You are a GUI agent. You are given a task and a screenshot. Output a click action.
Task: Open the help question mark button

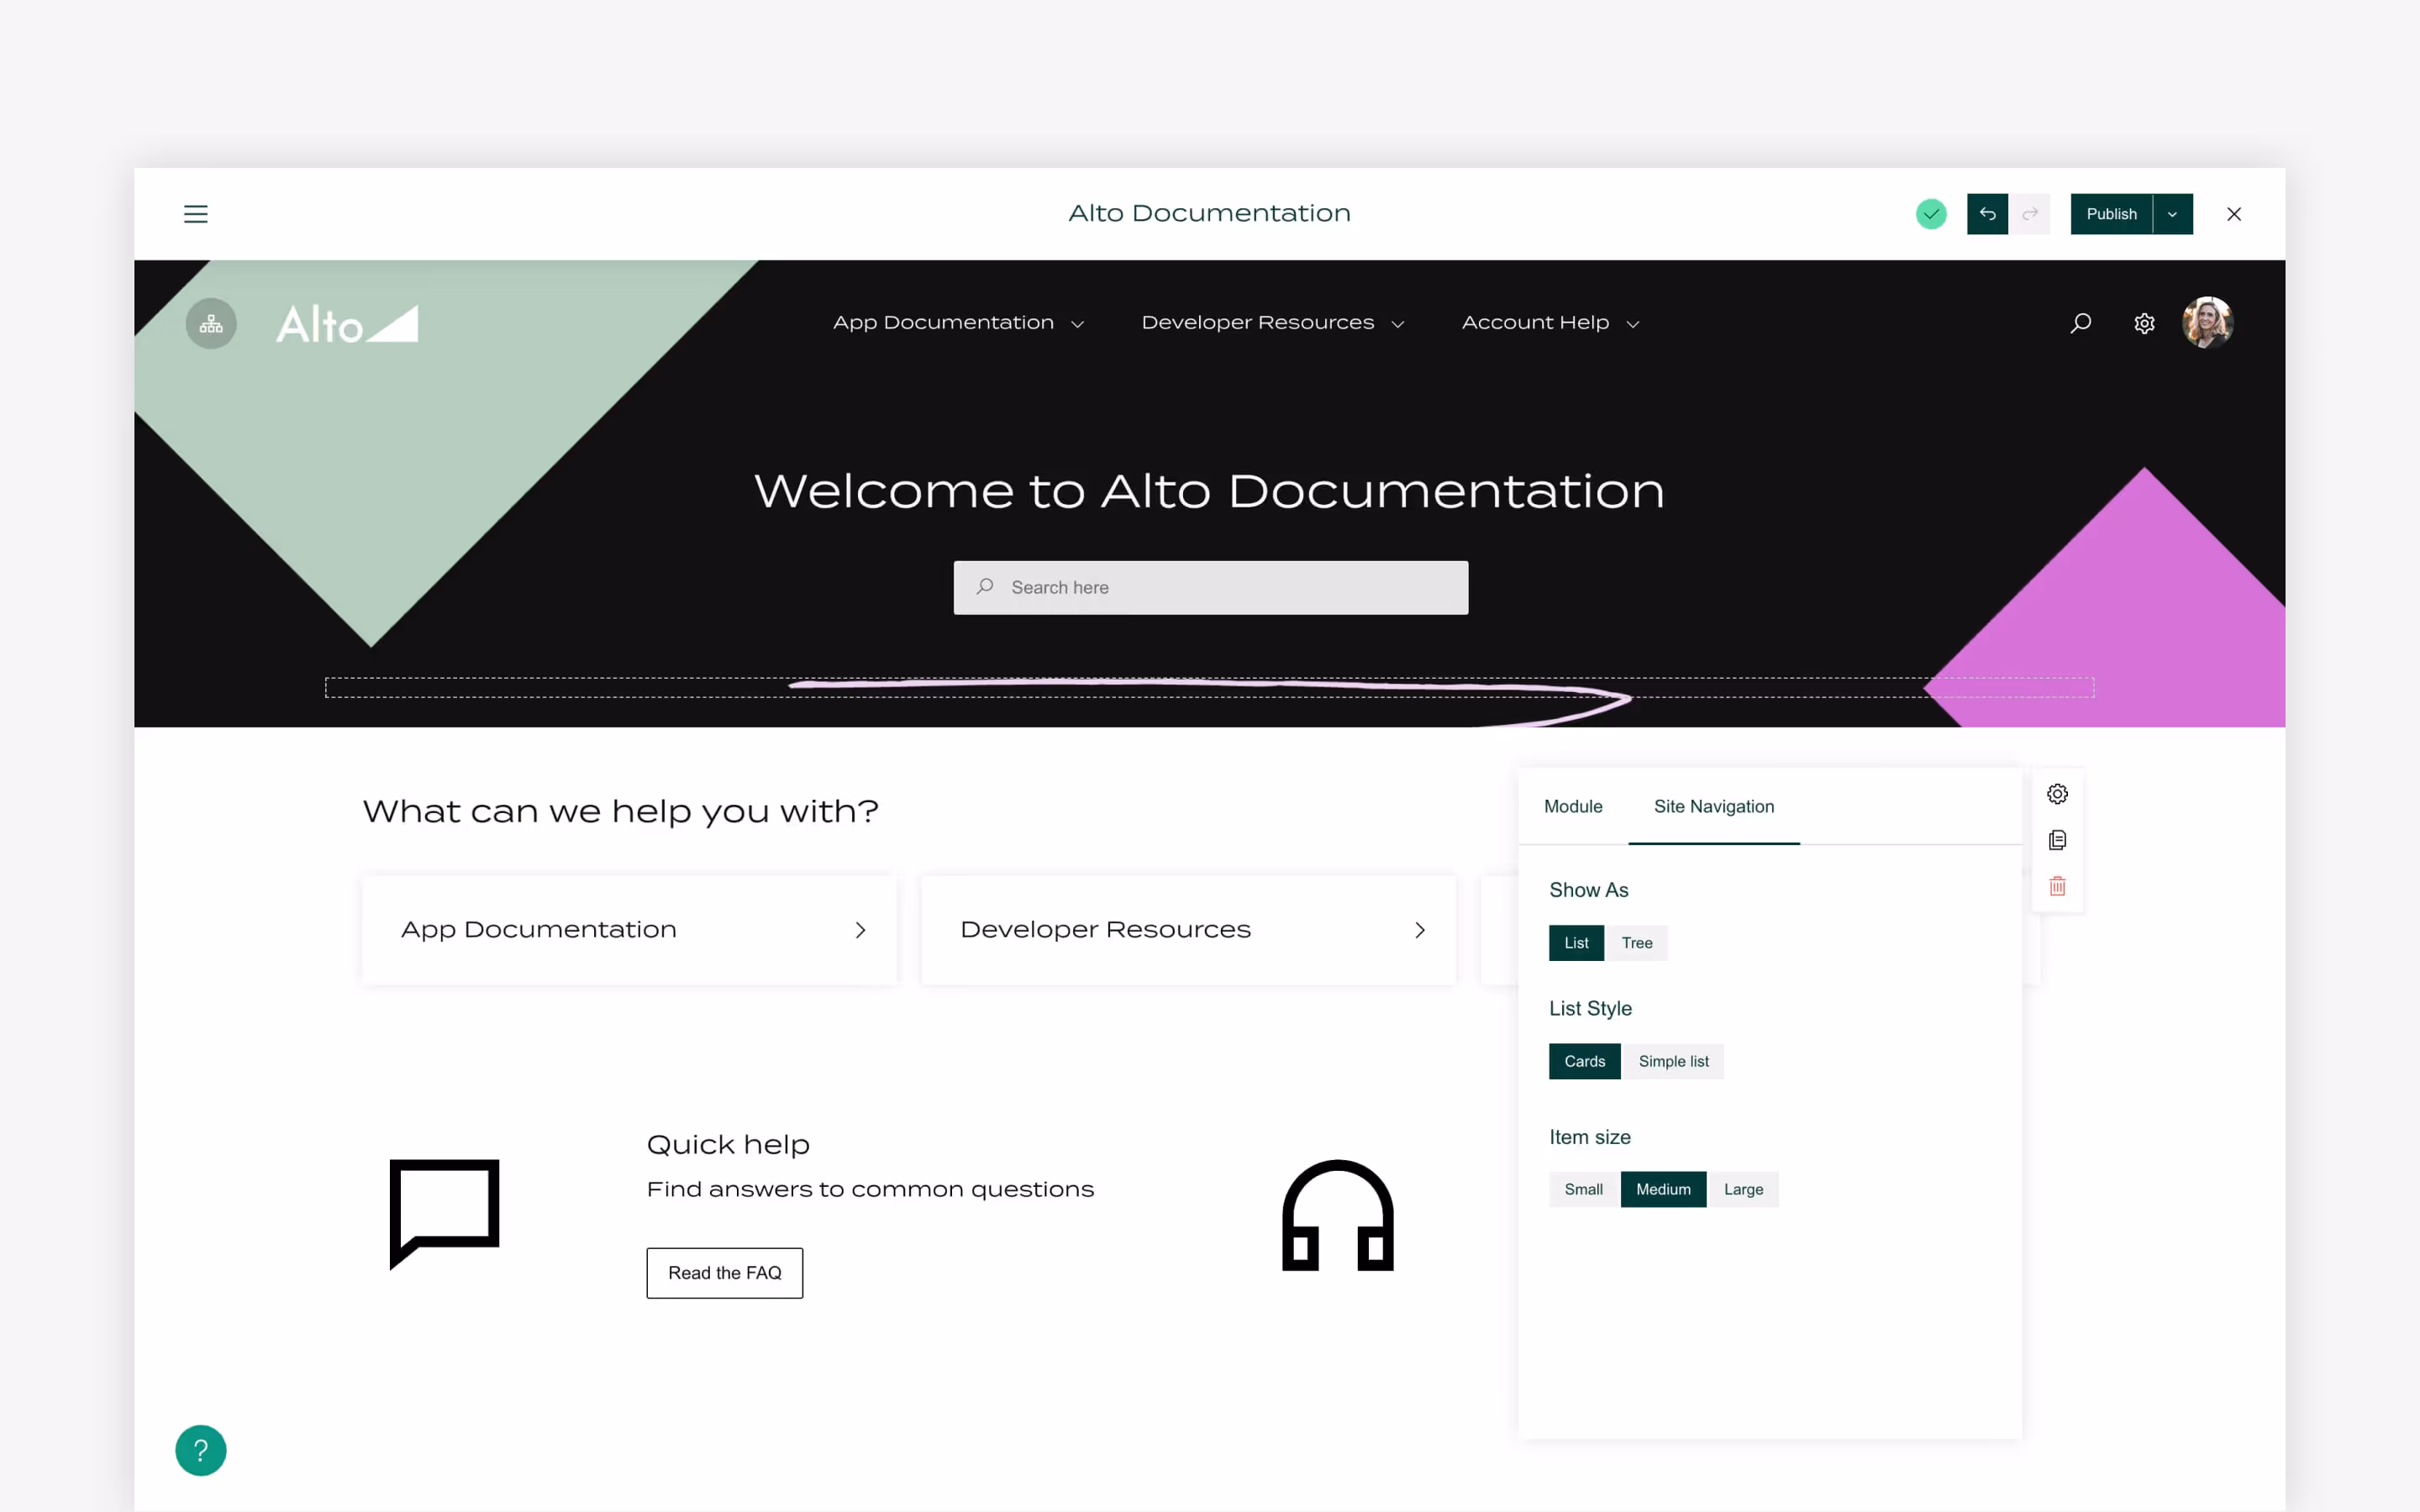pos(201,1450)
